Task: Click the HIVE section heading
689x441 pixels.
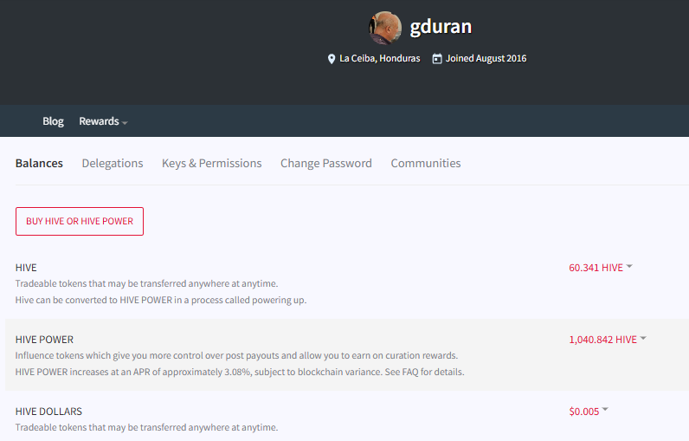Action: [x=26, y=268]
